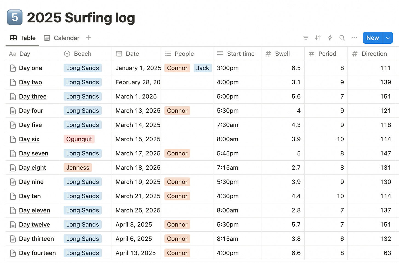The image size is (399, 263).
Task: Open the Day fourteen page link
Action: pyautogui.click(x=37, y=253)
